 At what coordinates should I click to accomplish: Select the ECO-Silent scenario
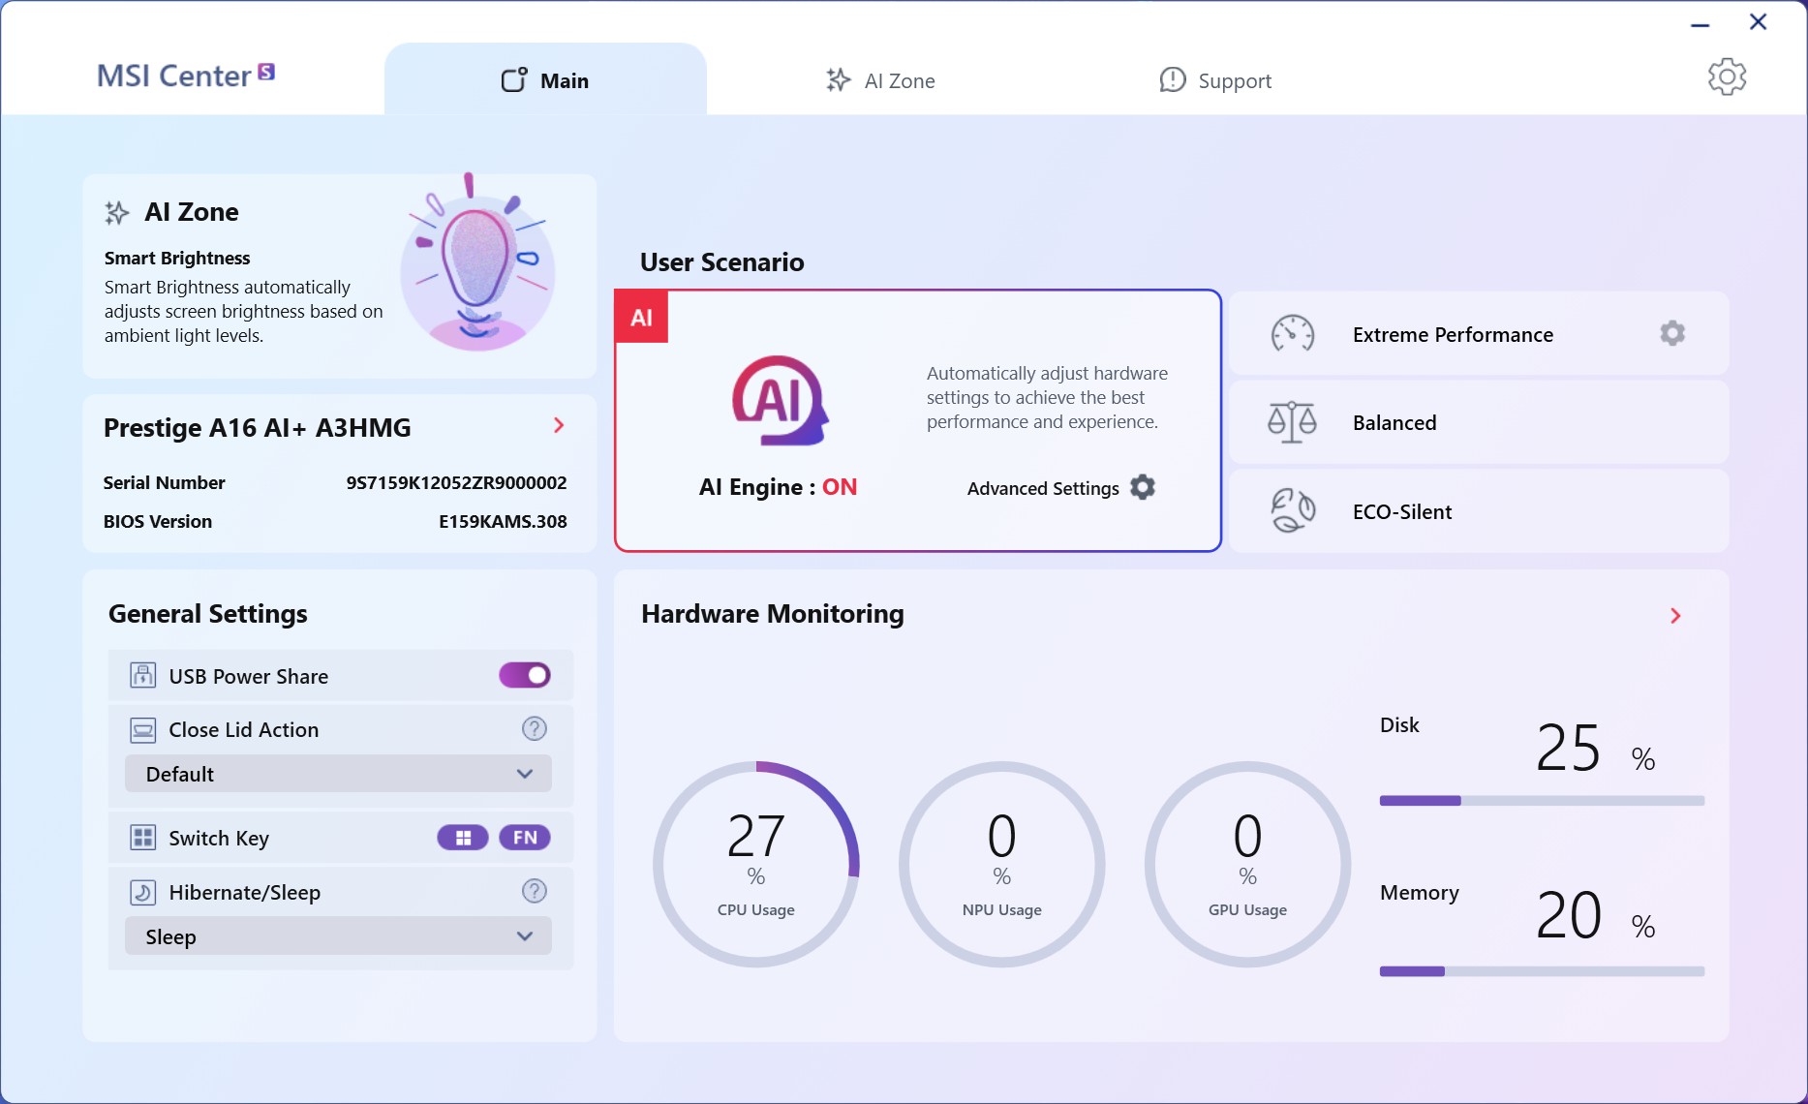pyautogui.click(x=1479, y=511)
